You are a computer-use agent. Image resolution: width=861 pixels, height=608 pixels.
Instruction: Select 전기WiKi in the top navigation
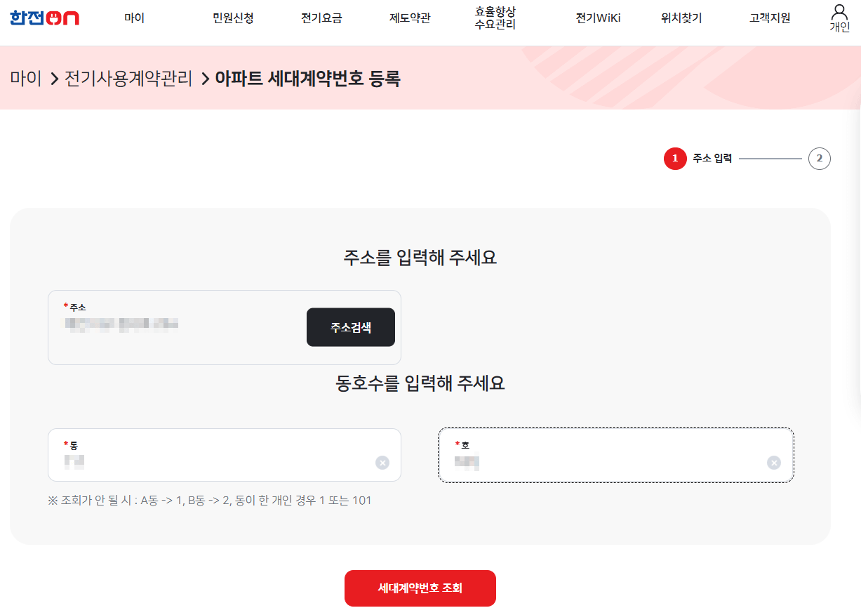click(x=596, y=18)
